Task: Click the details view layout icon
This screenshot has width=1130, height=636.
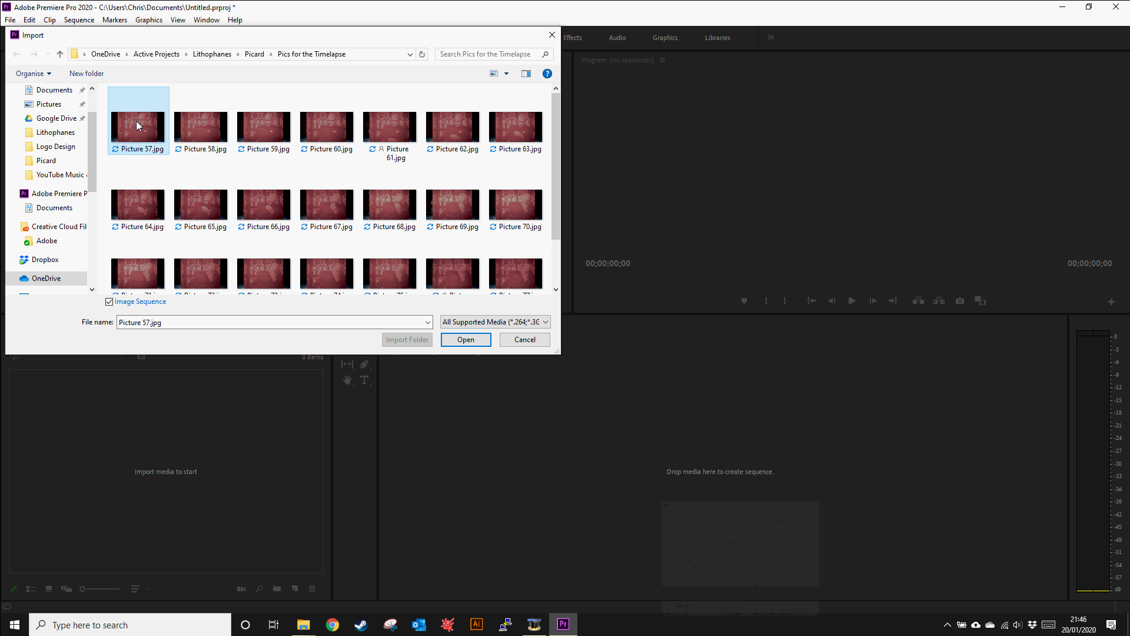Action: pyautogui.click(x=526, y=73)
